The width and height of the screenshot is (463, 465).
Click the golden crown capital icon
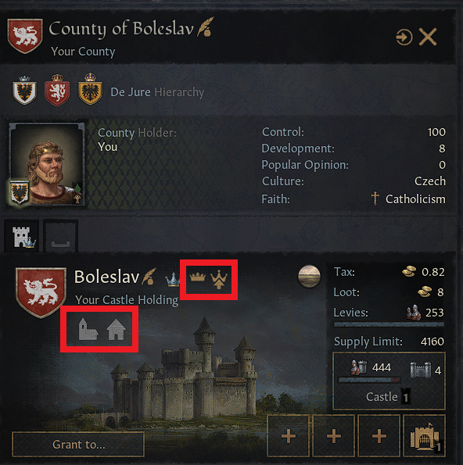197,277
